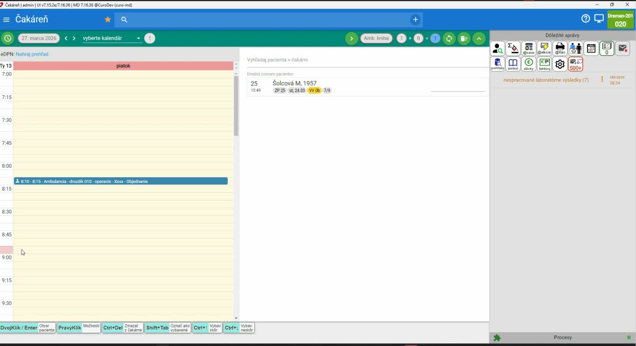Click the refresh waiting room icon
This screenshot has height=346, width=636.
[x=449, y=39]
